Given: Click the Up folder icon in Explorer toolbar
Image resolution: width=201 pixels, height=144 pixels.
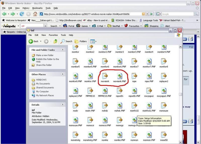Looking at the screenshot, I should click(56, 41).
